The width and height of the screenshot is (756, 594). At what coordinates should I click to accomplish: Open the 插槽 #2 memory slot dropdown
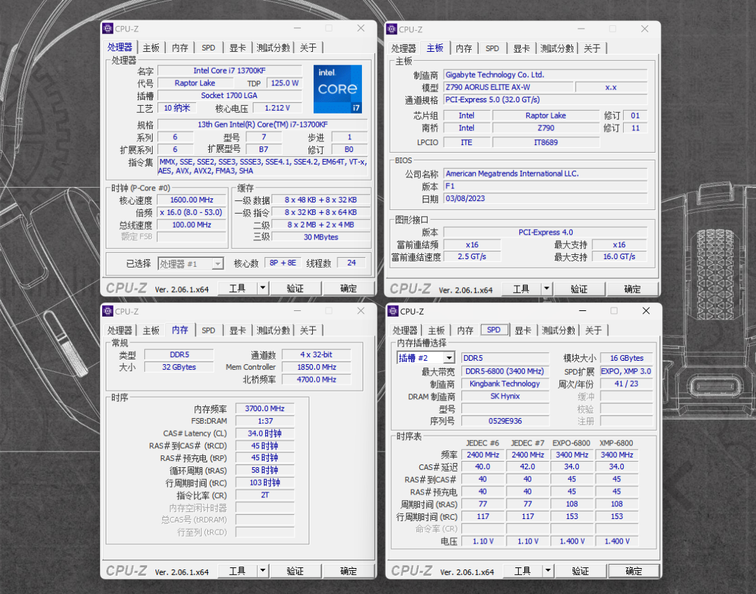pos(426,357)
